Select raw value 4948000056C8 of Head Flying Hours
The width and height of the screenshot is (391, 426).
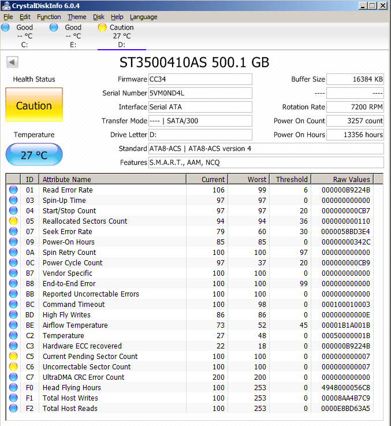(345, 387)
